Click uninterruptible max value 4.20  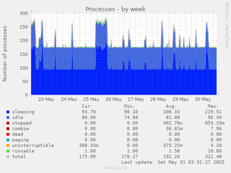click(216, 145)
